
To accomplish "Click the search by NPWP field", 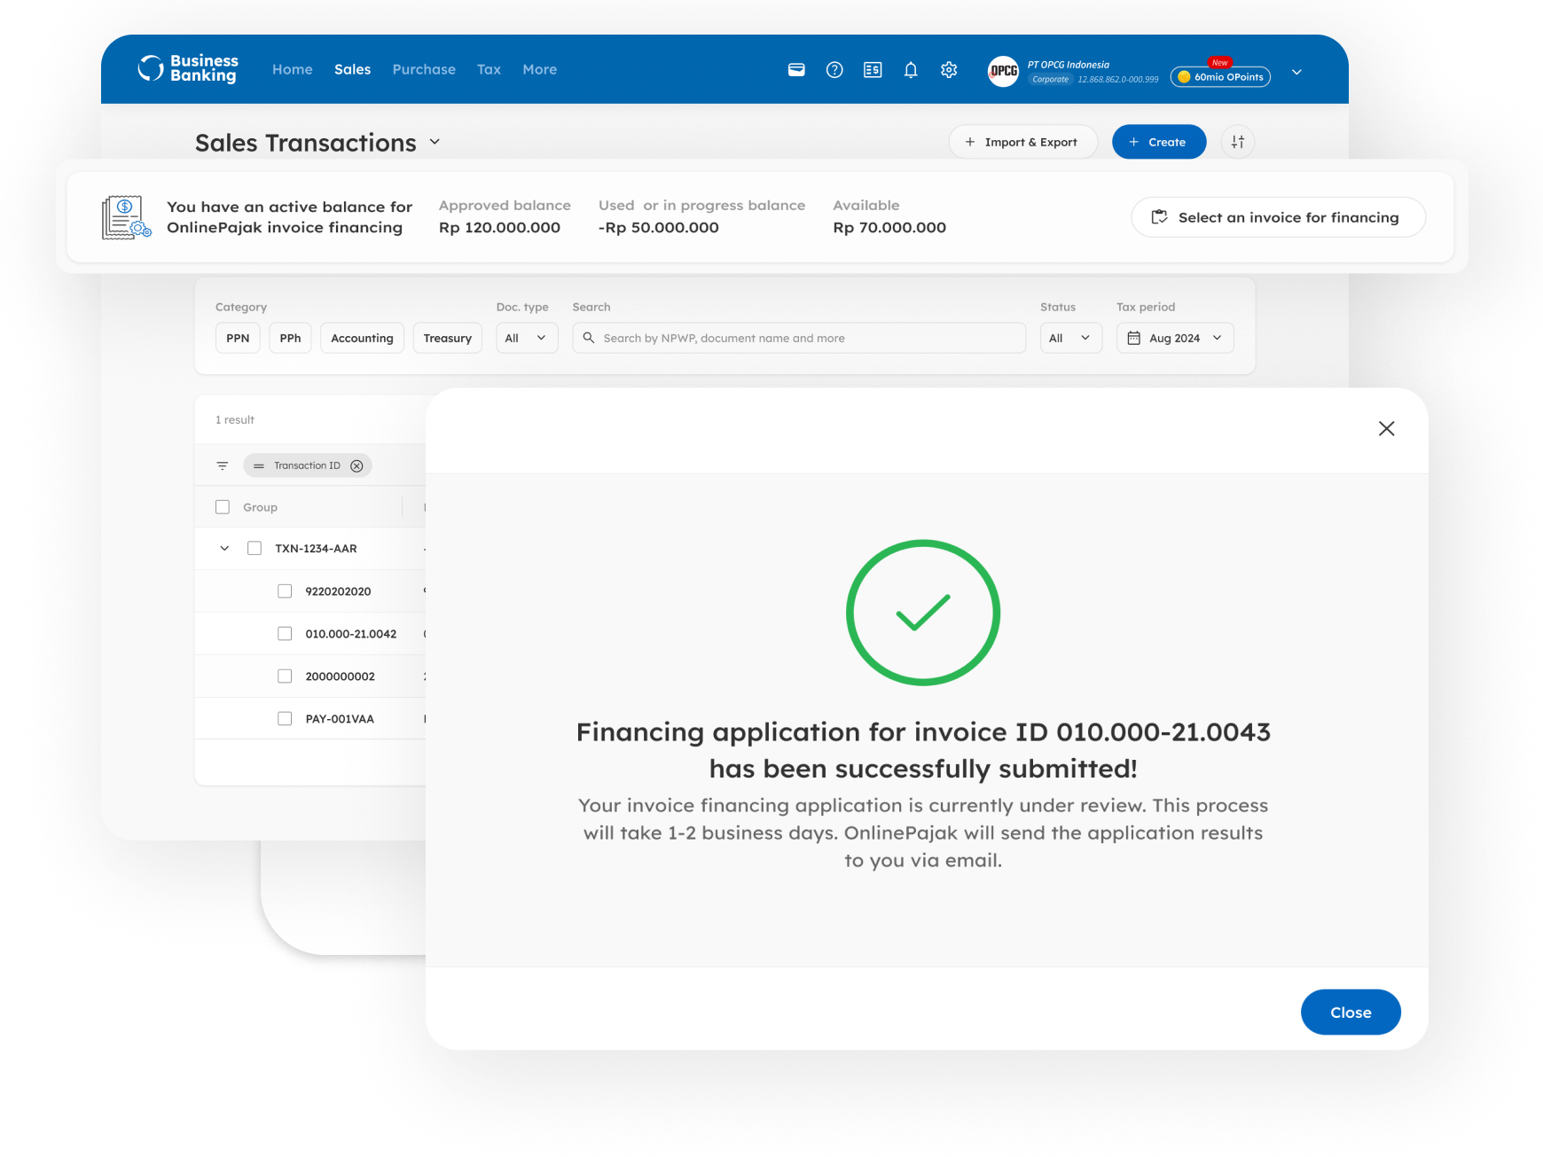I will 799,338.
